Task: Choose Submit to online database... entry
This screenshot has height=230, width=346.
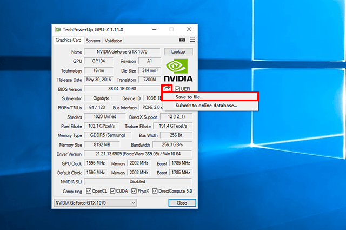Action: pyautogui.click(x=210, y=106)
